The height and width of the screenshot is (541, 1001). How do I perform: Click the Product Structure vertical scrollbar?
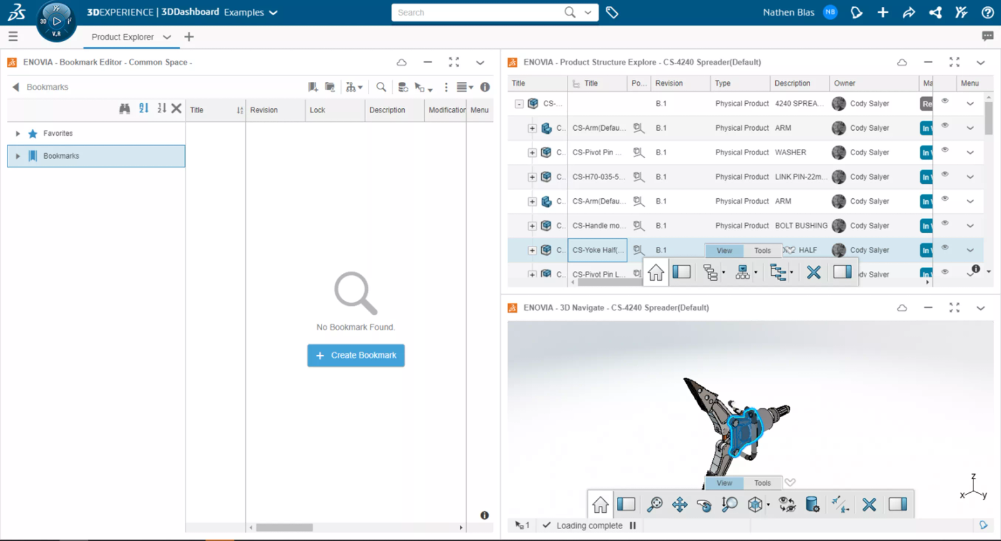[x=988, y=118]
